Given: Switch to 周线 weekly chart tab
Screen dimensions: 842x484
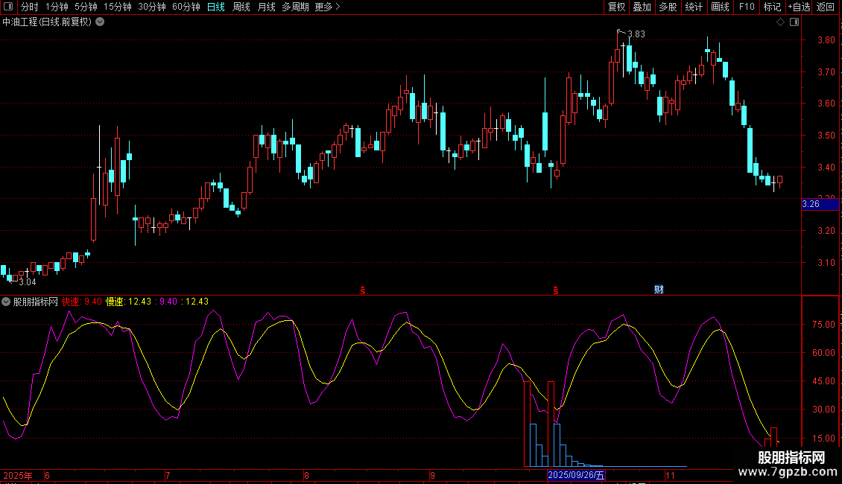Looking at the screenshot, I should 241,7.
